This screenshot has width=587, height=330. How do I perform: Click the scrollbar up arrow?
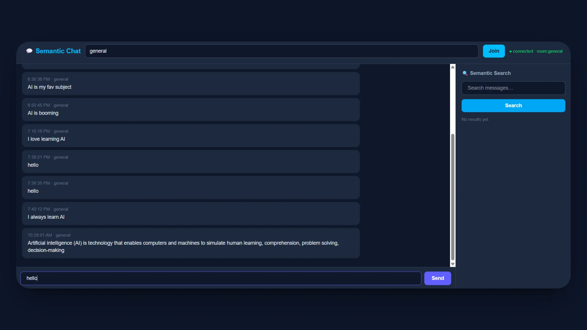(x=452, y=67)
